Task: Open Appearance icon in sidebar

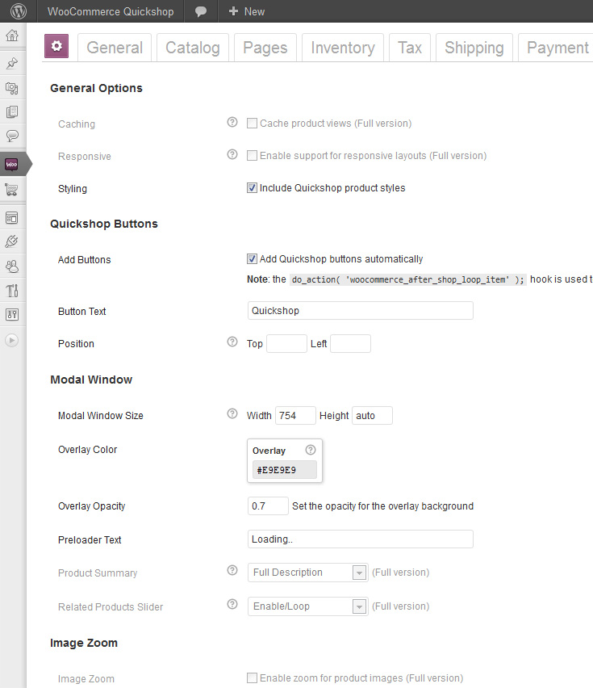Action: pyautogui.click(x=12, y=218)
